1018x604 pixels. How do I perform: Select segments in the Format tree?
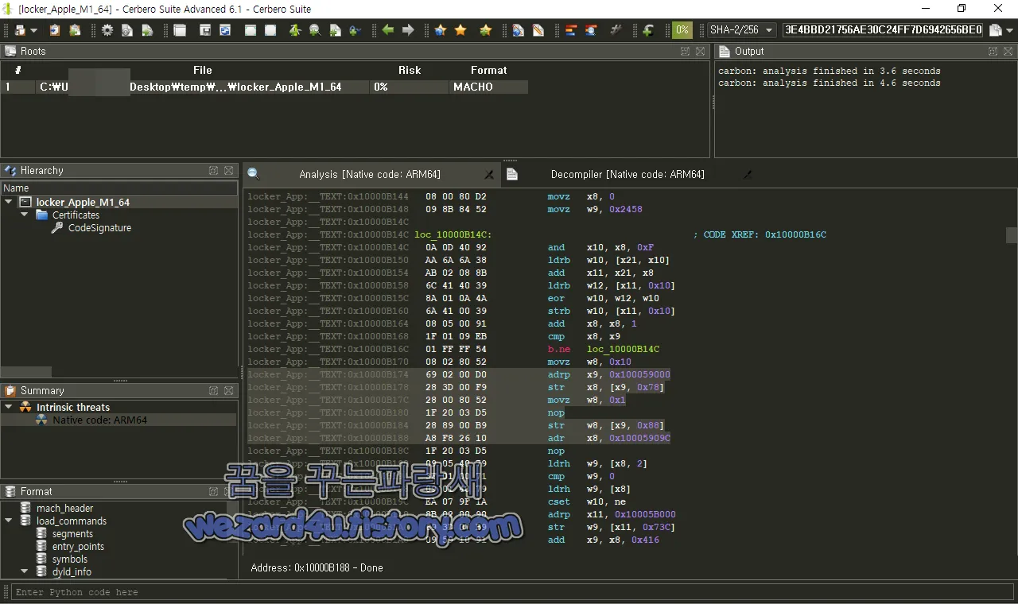(72, 533)
